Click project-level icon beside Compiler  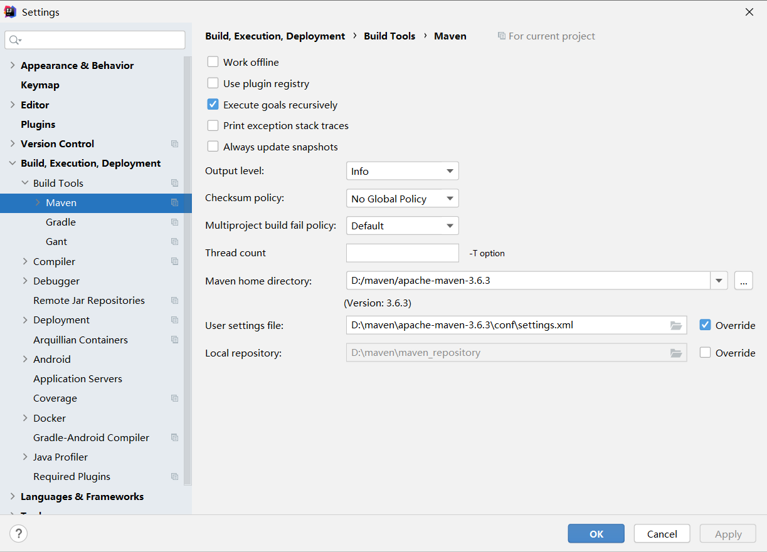(174, 261)
